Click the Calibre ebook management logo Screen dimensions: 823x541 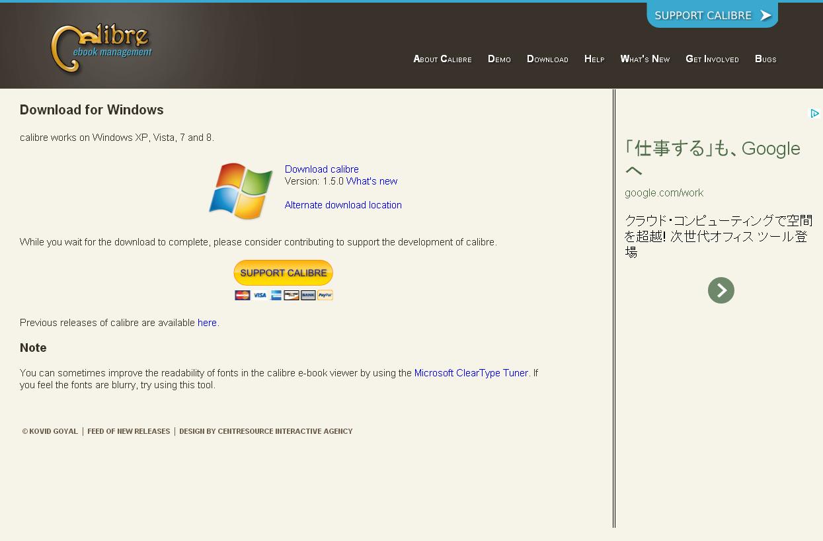point(101,49)
